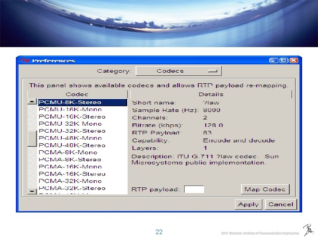Open the Category dropdown showing Codecs
This screenshot has width=318, height=238.
178,71
